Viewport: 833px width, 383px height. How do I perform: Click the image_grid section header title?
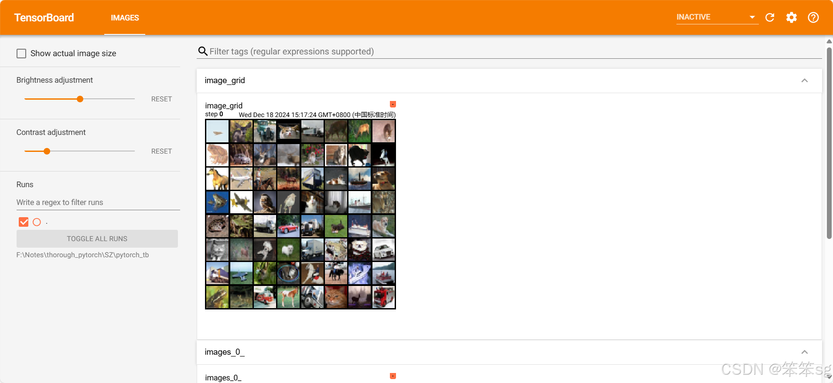[225, 81]
